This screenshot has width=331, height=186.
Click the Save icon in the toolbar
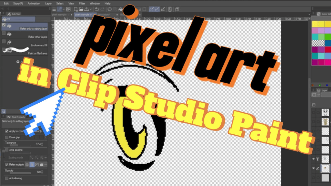[x=87, y=9]
